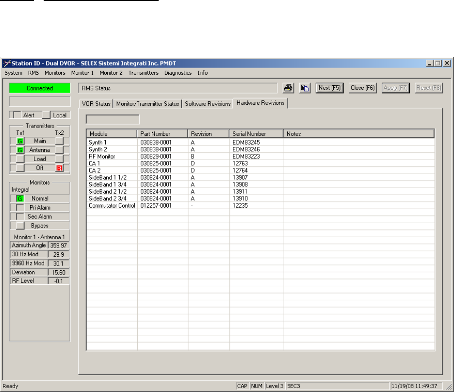Select the CA 2 row
Screen dimensions: 454x392
260,170
